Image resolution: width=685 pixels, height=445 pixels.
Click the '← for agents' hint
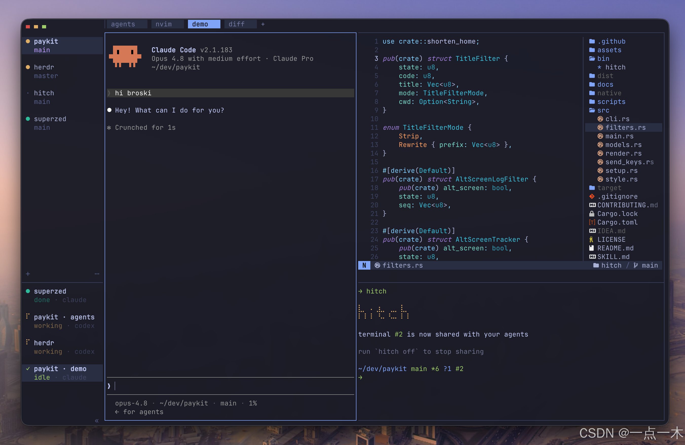(139, 412)
